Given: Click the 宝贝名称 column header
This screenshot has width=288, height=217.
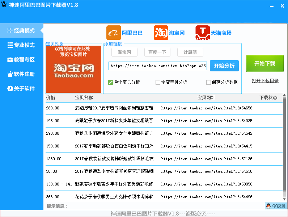Looking at the screenshot, I should 84,97.
